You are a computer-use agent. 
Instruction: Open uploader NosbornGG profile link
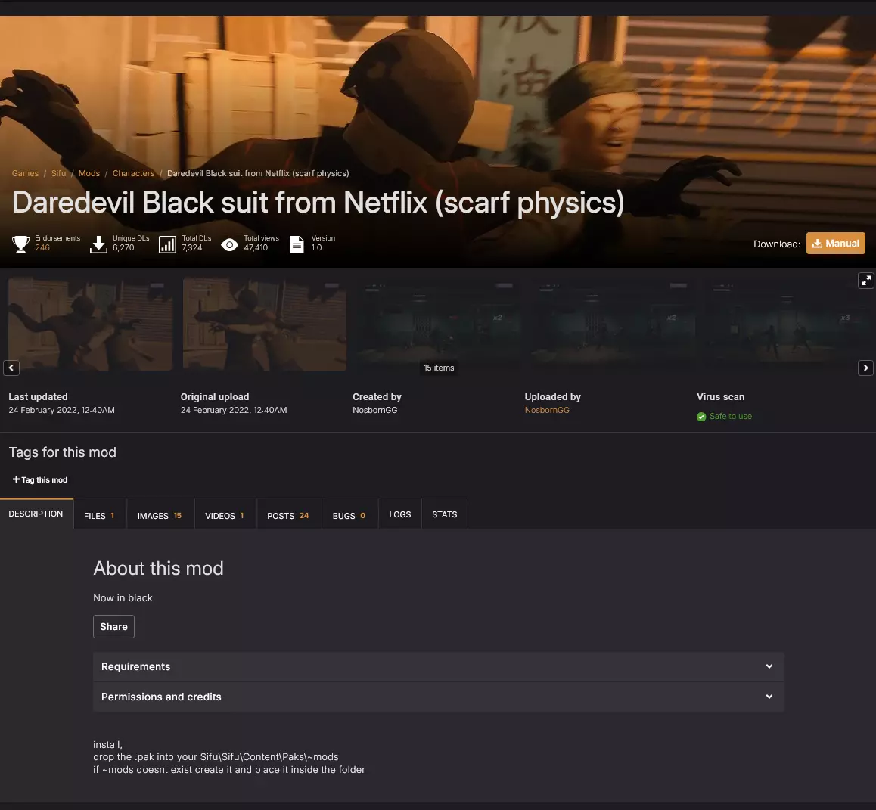[x=547, y=410]
